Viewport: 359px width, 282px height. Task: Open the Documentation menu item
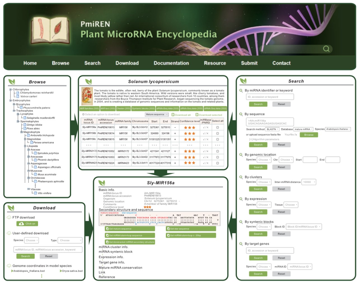(171, 63)
